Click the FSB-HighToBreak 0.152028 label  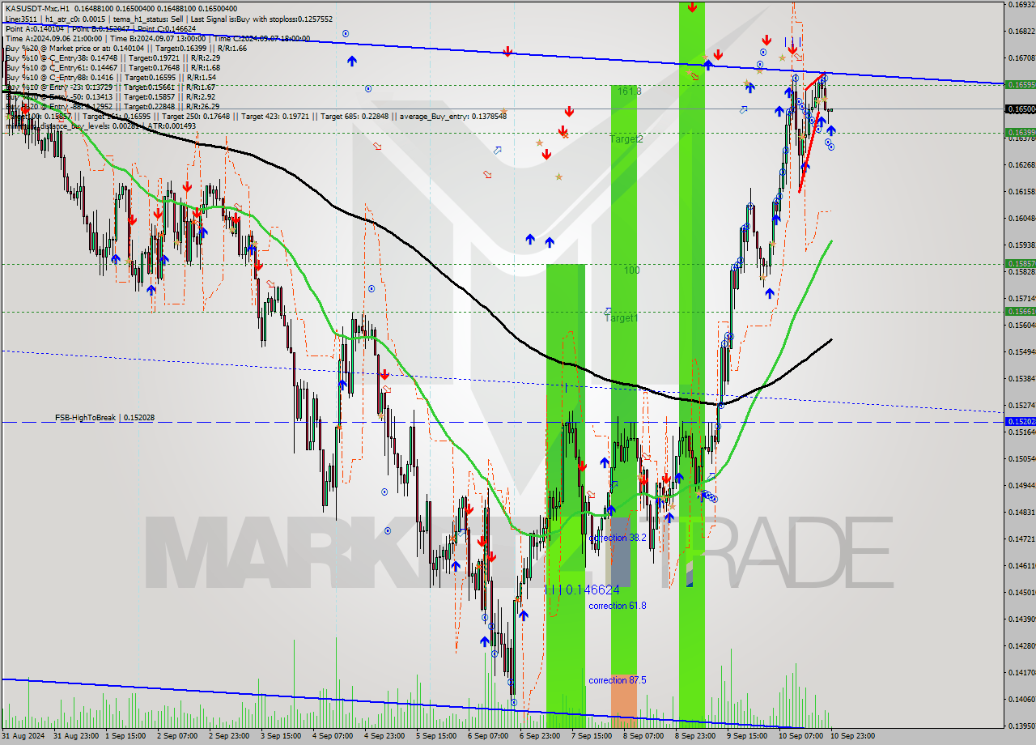pyautogui.click(x=104, y=417)
